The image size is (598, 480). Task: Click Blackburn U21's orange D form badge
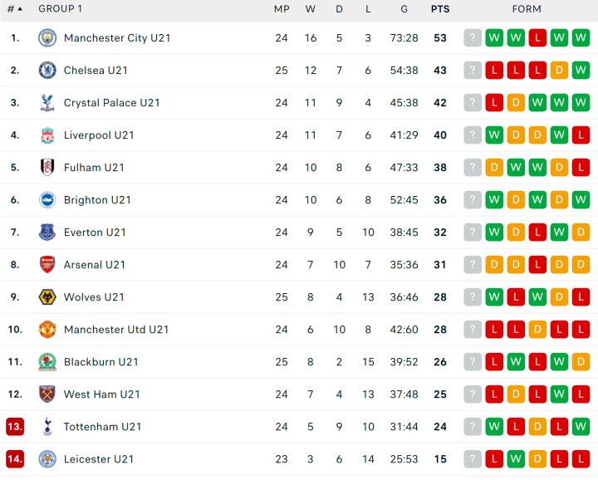pyautogui.click(x=581, y=362)
